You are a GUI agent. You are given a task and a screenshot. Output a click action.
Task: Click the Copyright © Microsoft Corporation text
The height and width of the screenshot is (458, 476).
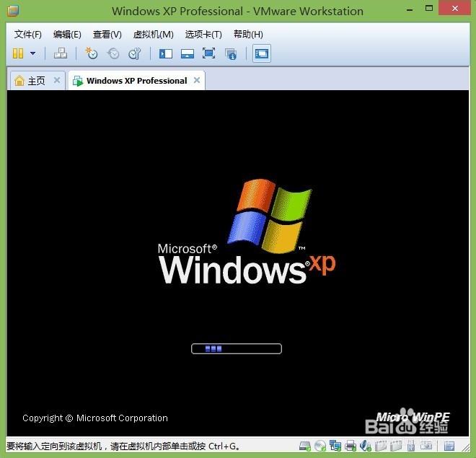coord(95,418)
